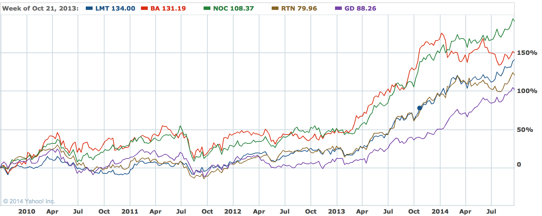Click the 2010 x-axis label
Screen dimensions: 542x216
click(x=27, y=211)
